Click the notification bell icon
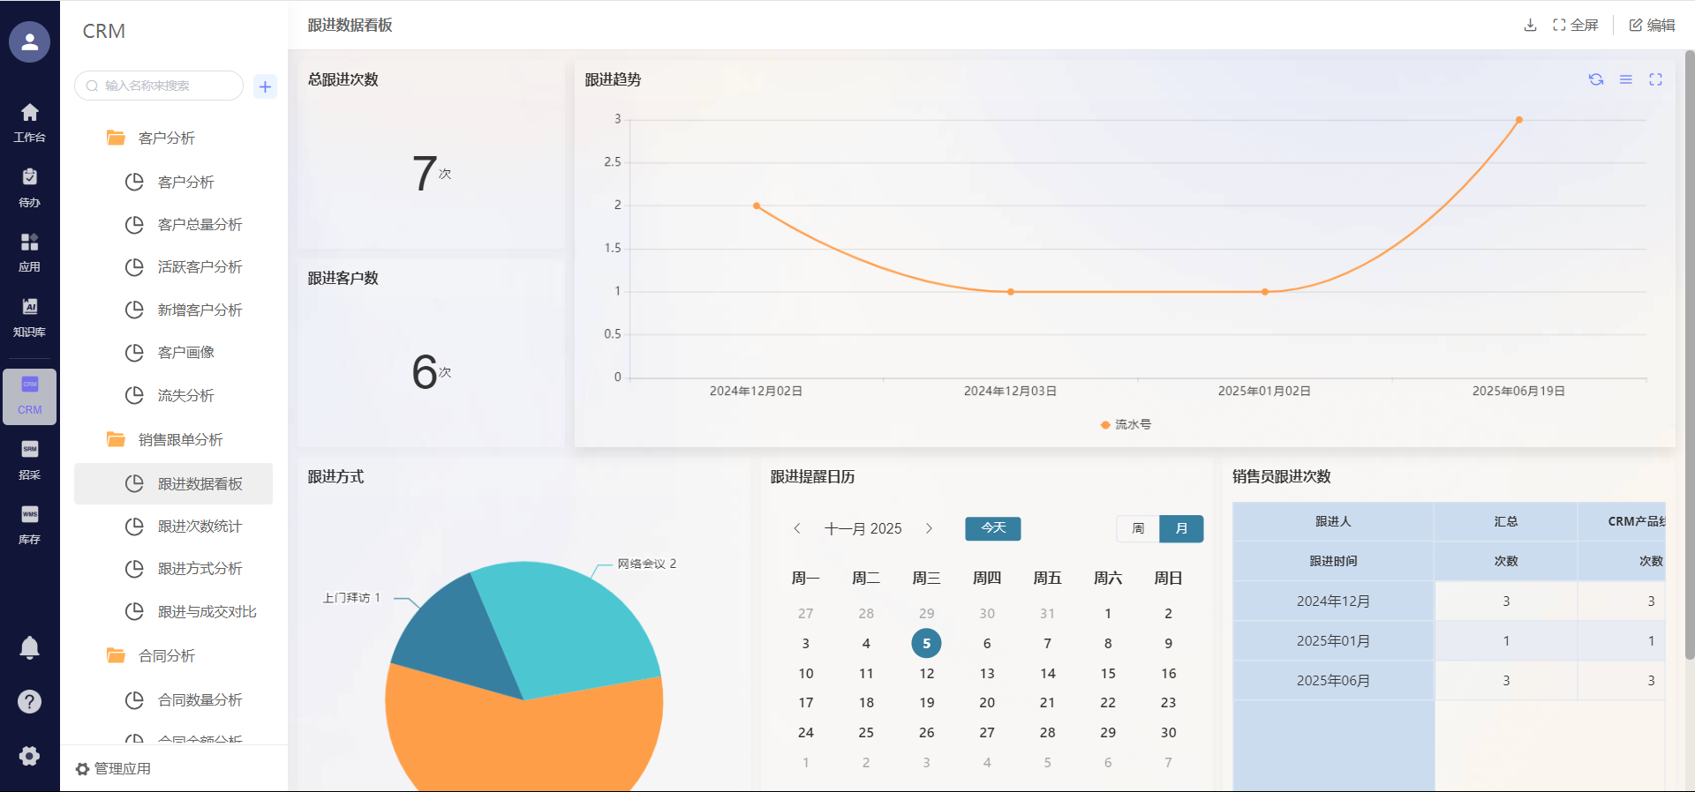This screenshot has height=792, width=1695. 29,647
